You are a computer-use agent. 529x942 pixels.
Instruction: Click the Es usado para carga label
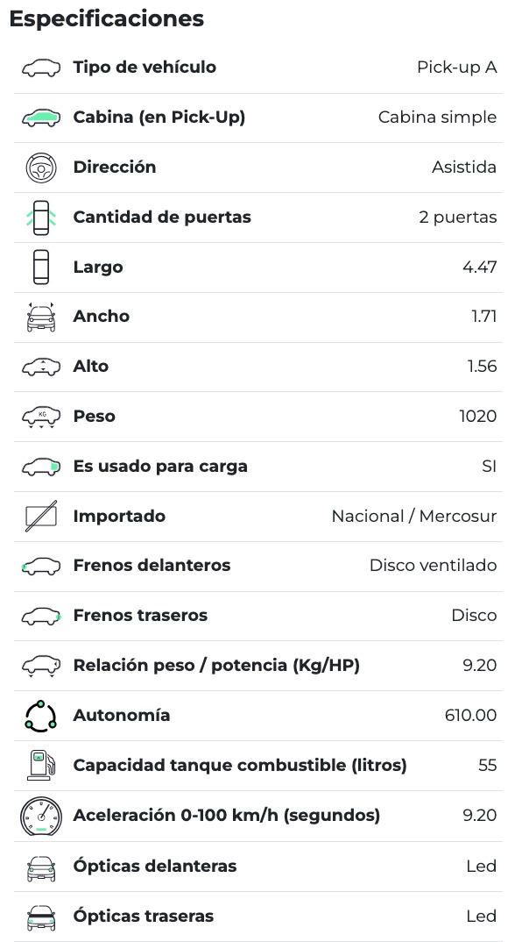pos(160,467)
